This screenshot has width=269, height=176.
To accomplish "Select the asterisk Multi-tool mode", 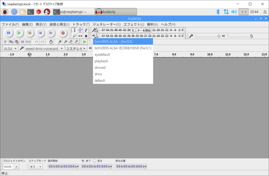I will (x=86, y=36).
